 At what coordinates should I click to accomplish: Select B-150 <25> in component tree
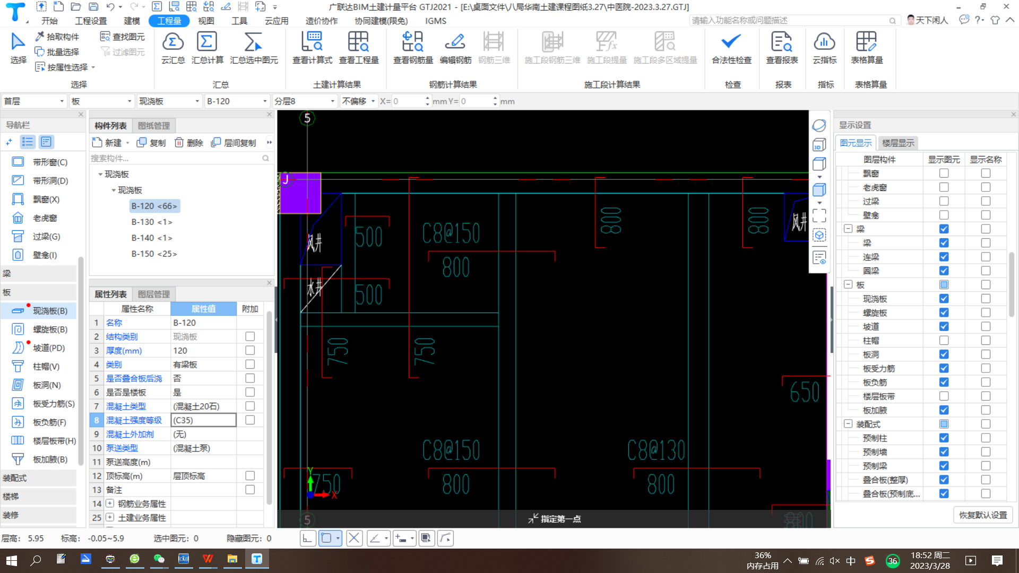tap(154, 254)
